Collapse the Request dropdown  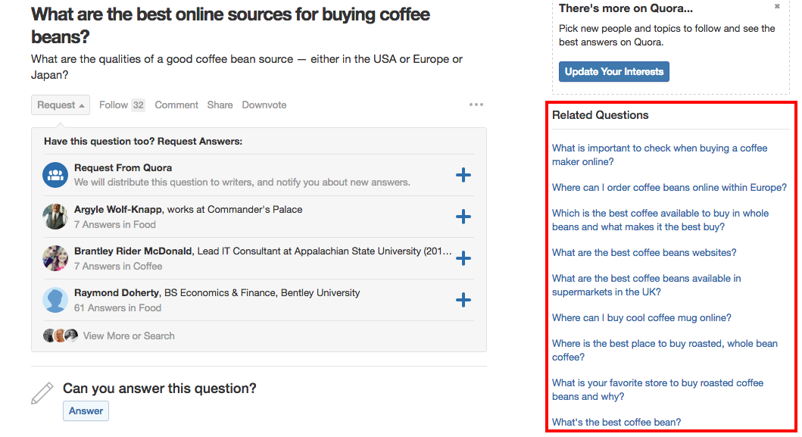click(61, 105)
